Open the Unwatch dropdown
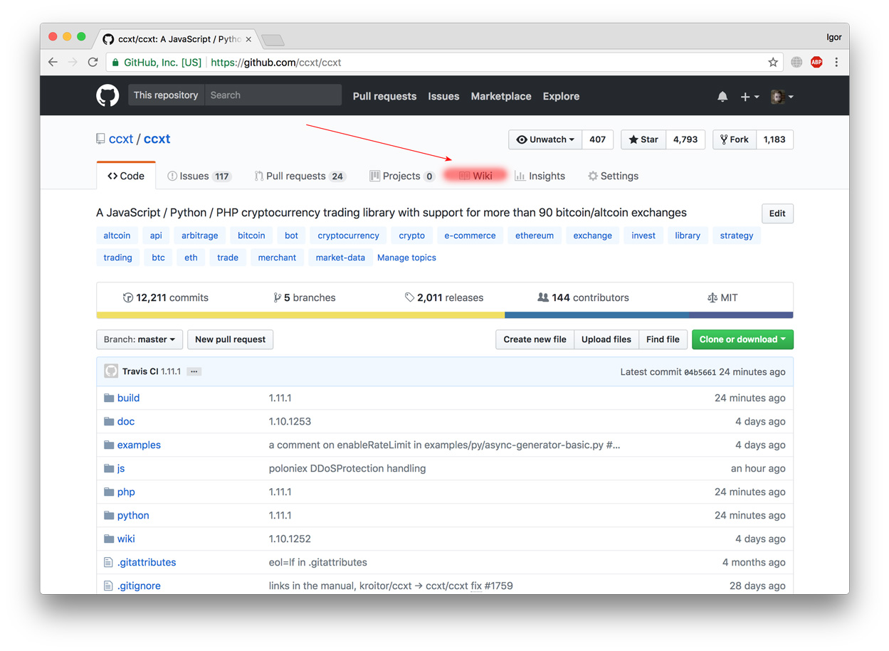889x651 pixels. pos(545,139)
